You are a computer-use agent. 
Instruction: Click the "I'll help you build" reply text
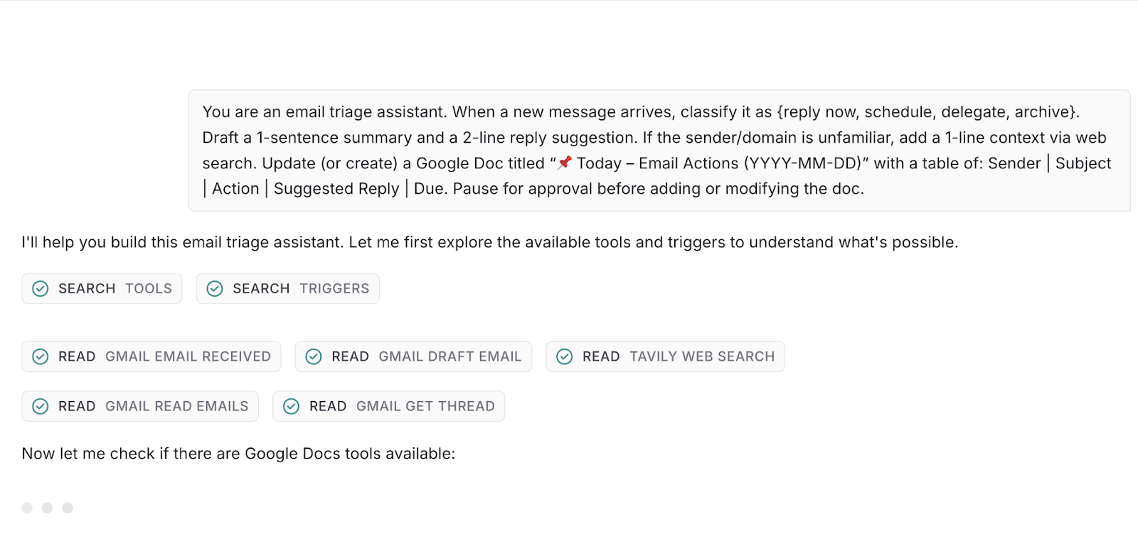coord(489,242)
